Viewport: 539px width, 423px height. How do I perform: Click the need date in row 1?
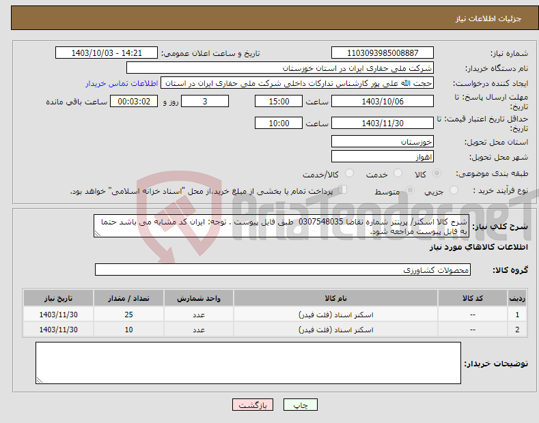[59, 315]
